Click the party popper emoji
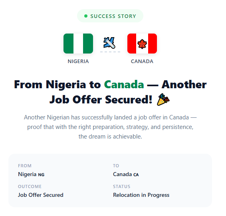The width and height of the screenshot is (226, 216). click(163, 99)
